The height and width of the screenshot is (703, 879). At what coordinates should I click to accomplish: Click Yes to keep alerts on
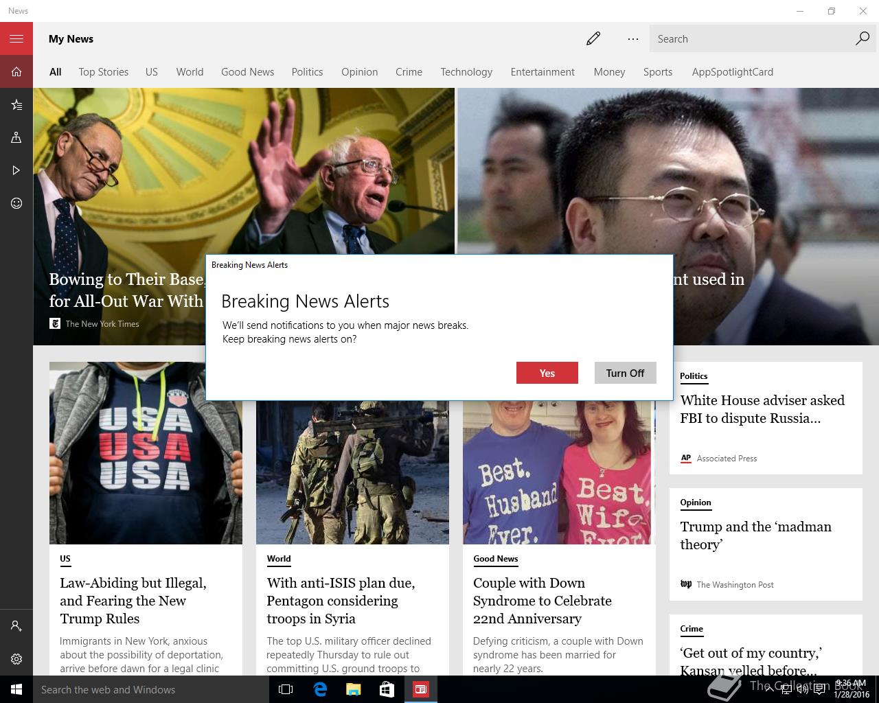(547, 373)
